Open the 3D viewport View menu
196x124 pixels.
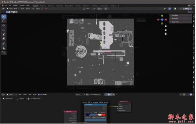[23, 9]
